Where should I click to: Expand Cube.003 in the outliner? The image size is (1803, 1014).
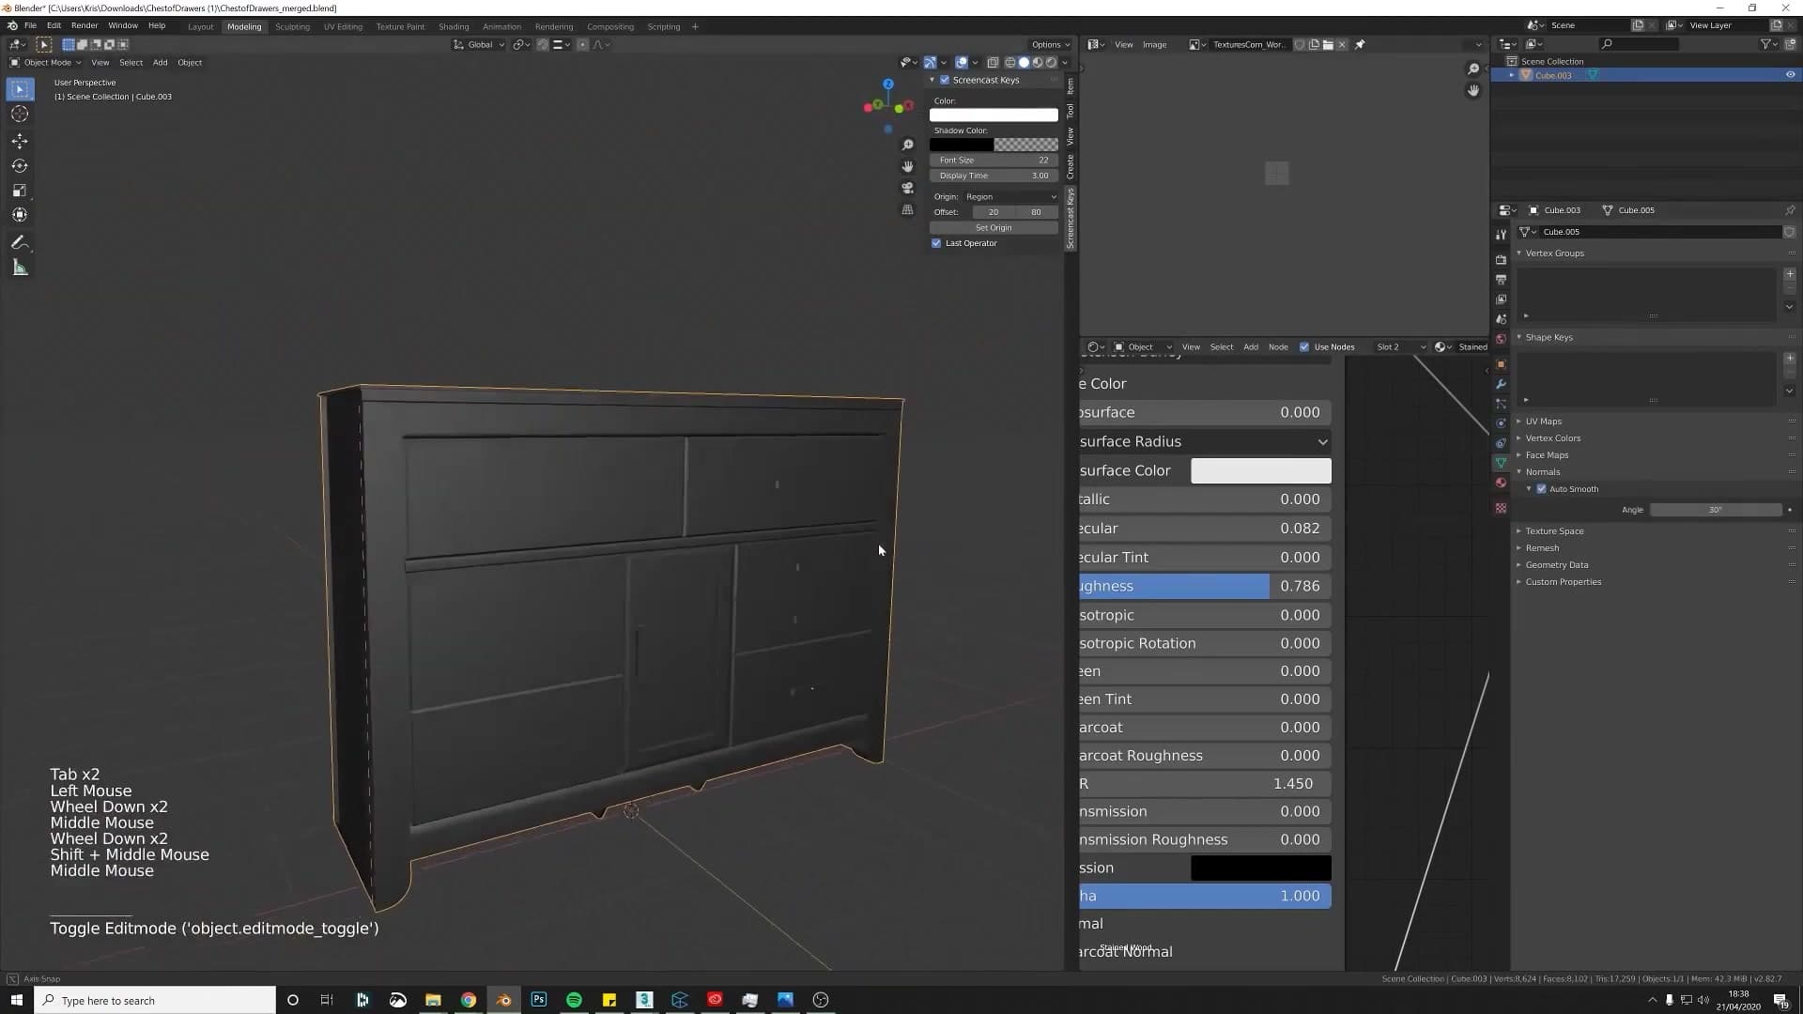click(1511, 75)
